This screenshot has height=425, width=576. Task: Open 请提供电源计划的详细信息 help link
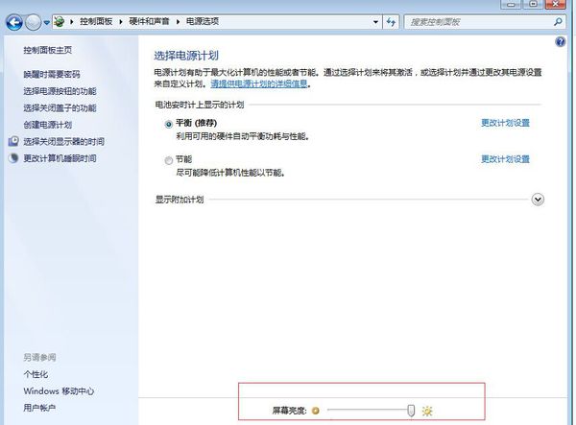pyautogui.click(x=259, y=83)
